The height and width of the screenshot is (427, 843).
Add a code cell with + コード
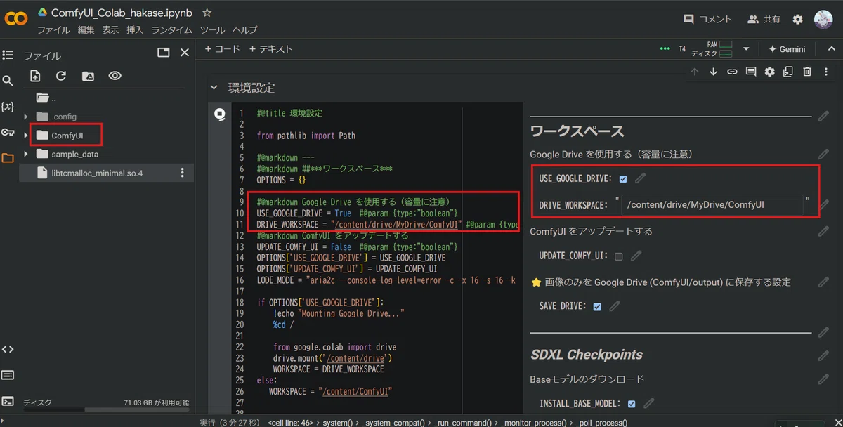coord(222,49)
